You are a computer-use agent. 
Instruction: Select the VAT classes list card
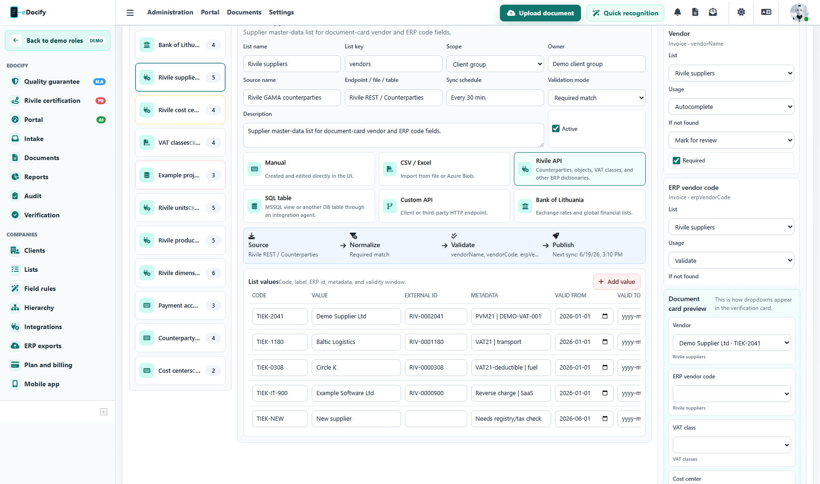pyautogui.click(x=180, y=142)
